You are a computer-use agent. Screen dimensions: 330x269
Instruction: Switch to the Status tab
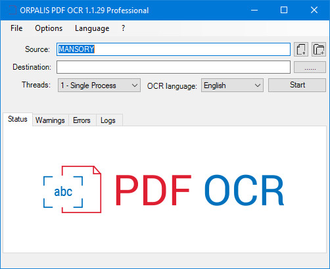click(x=18, y=119)
